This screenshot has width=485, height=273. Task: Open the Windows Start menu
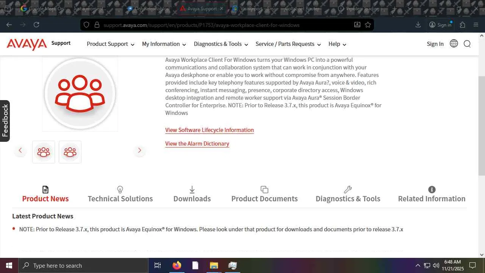click(9, 265)
